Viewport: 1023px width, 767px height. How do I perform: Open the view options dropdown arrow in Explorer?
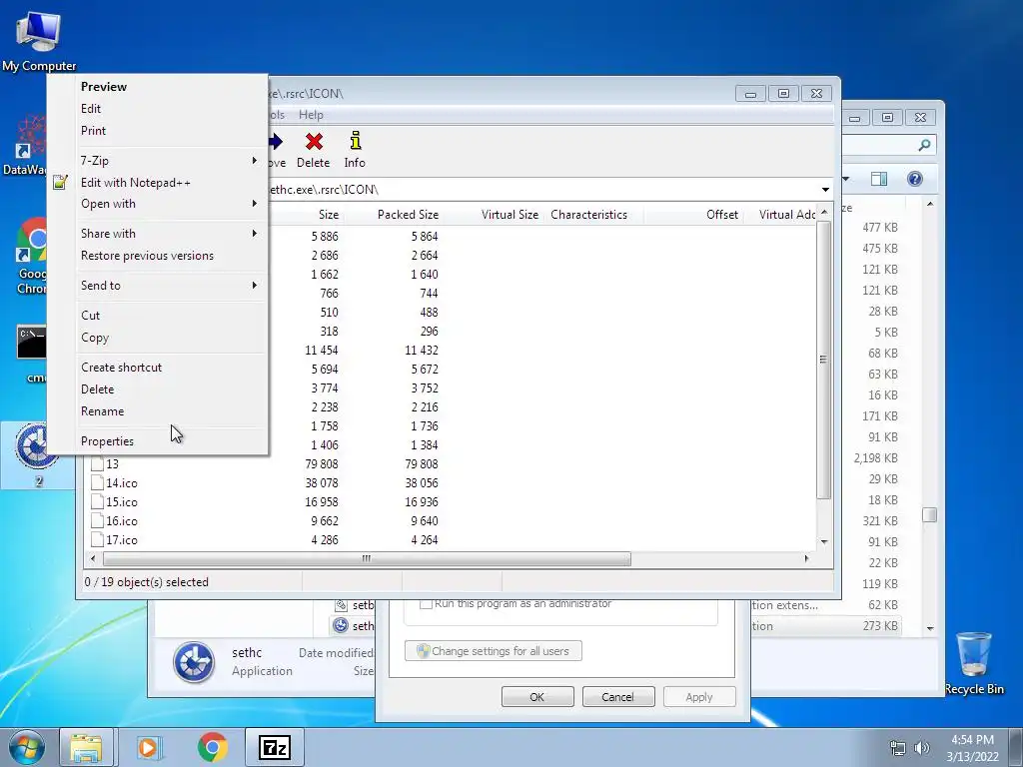tap(846, 179)
